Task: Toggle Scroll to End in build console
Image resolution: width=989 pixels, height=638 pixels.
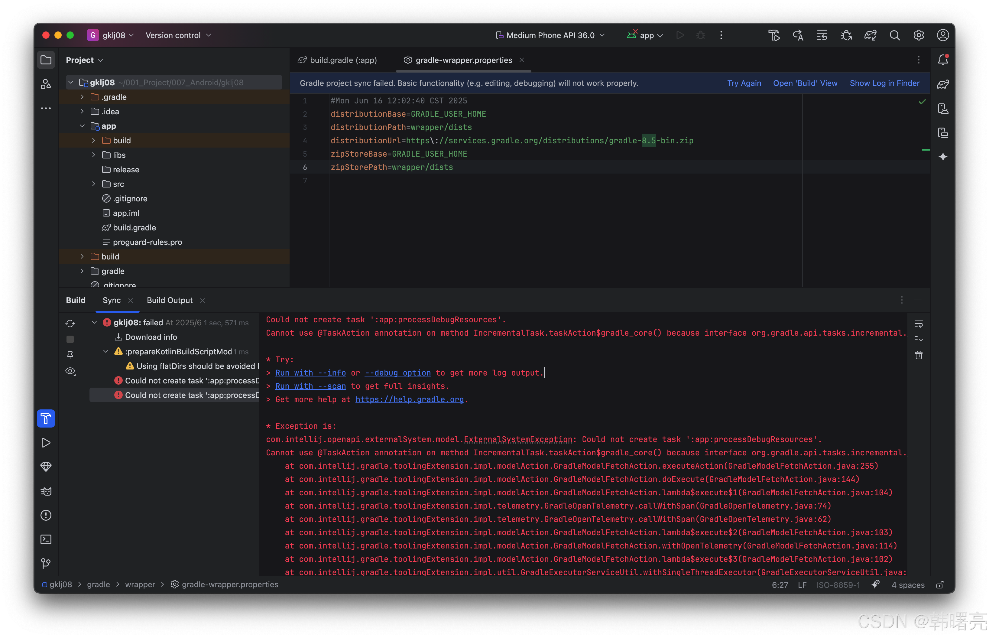Action: point(919,339)
